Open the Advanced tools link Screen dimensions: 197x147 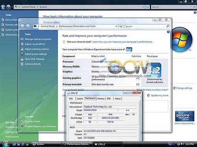33,64
